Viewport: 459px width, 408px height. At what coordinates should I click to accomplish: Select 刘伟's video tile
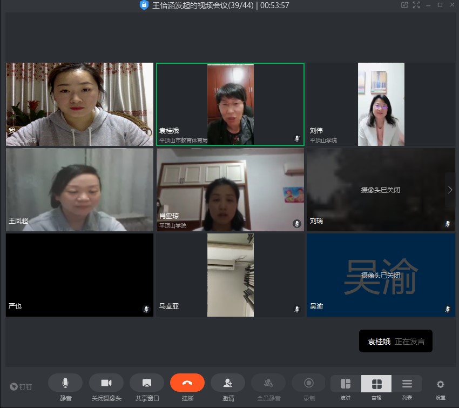click(x=381, y=104)
